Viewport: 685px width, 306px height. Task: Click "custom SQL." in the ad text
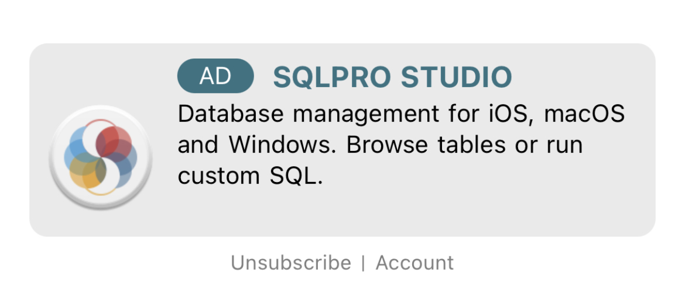[250, 176]
